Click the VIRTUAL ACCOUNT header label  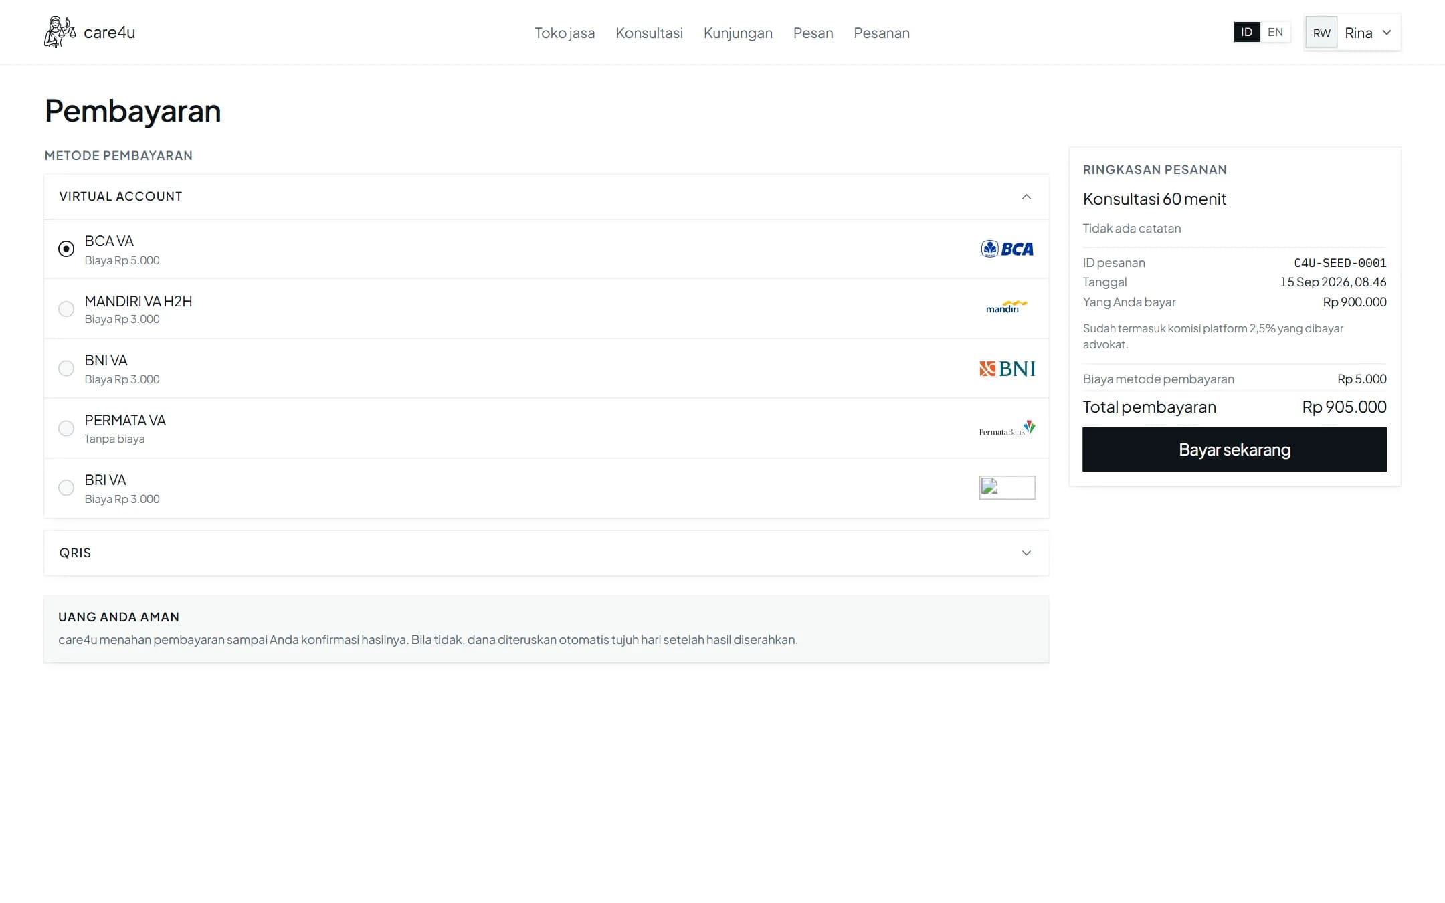click(x=120, y=197)
